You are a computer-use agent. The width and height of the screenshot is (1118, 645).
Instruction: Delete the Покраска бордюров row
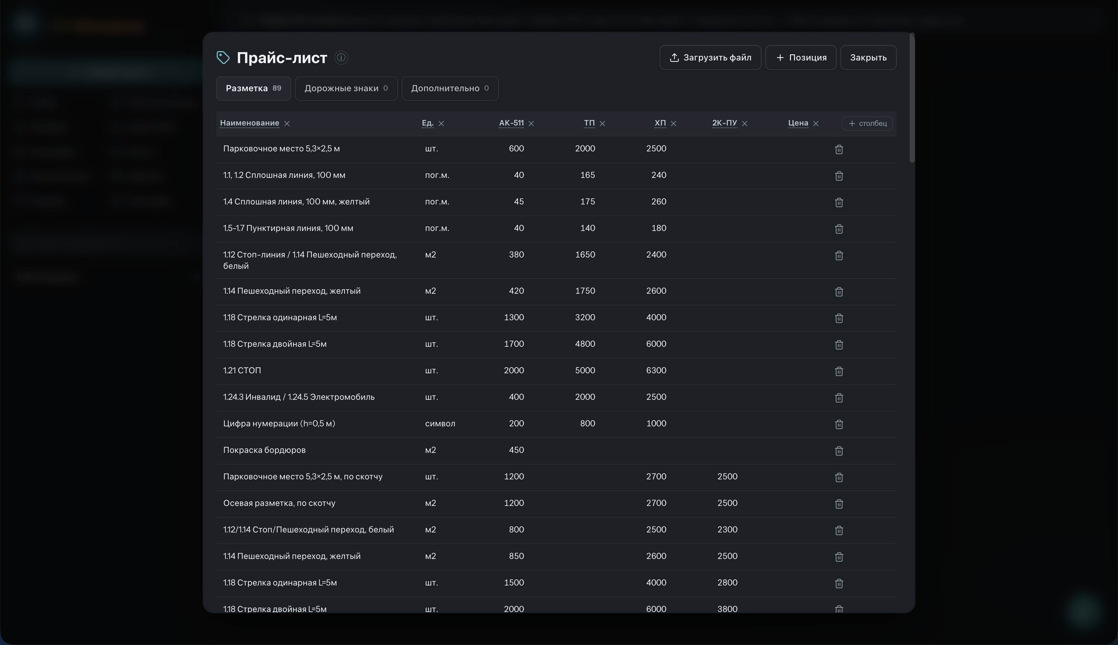point(839,451)
